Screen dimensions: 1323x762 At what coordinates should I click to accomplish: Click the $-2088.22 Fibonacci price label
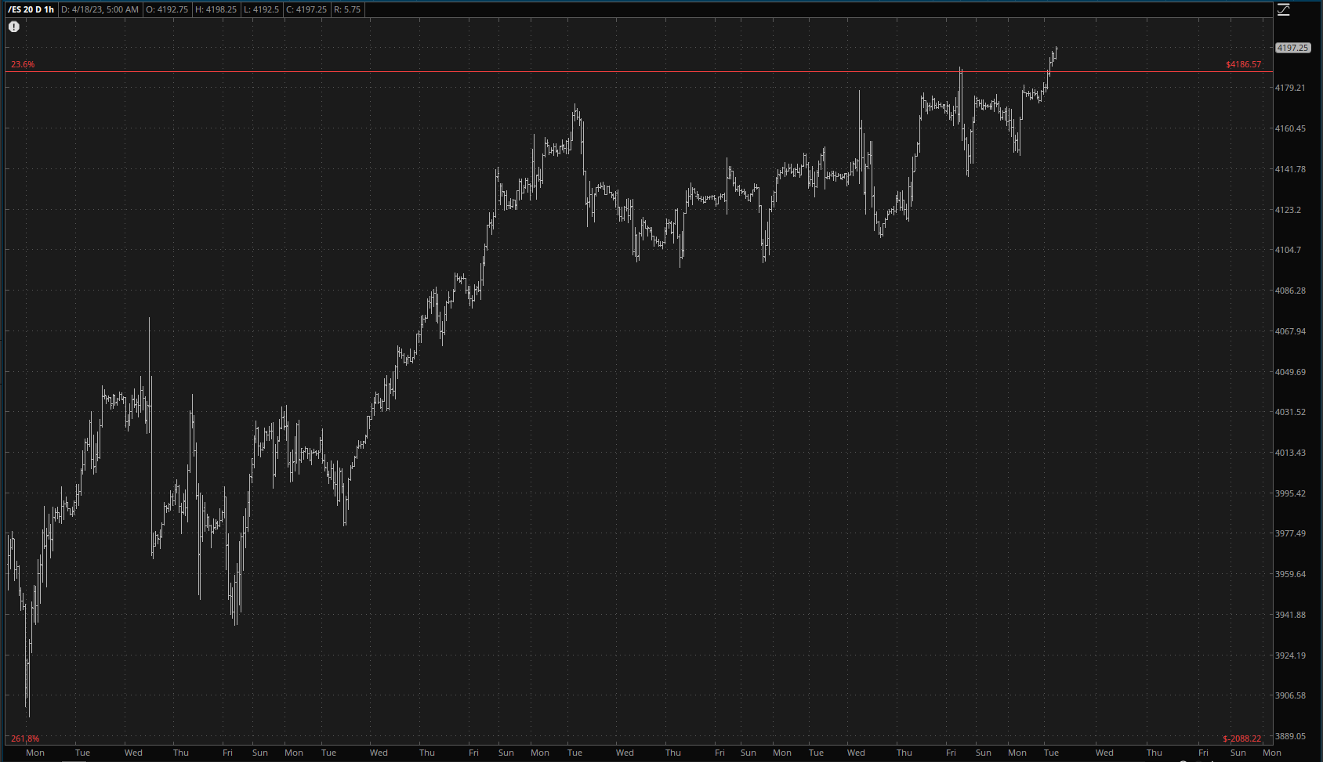(x=1241, y=739)
